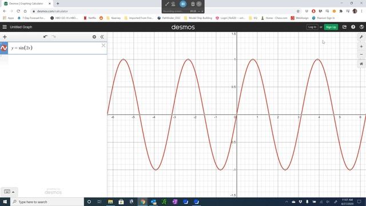Open Task View on the taskbar
366x206 pixels.
tap(100, 202)
